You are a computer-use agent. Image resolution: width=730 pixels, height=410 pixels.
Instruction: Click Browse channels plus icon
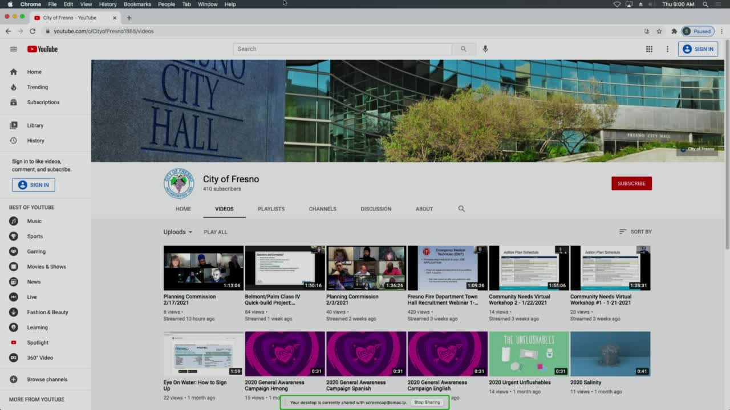[x=14, y=379]
